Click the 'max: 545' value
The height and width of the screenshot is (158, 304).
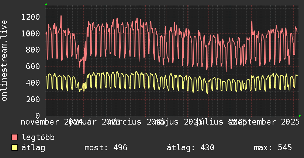[x=273, y=148]
